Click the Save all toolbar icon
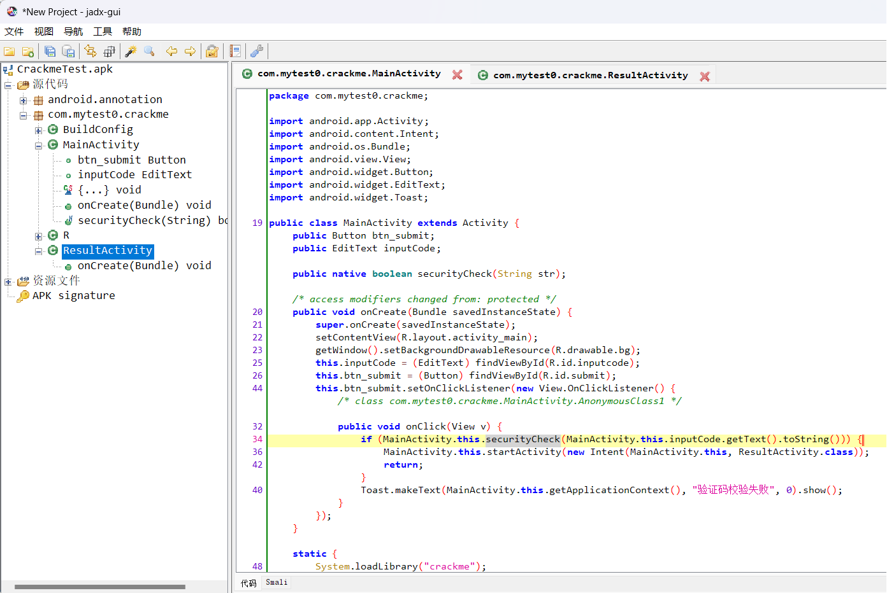 point(50,52)
